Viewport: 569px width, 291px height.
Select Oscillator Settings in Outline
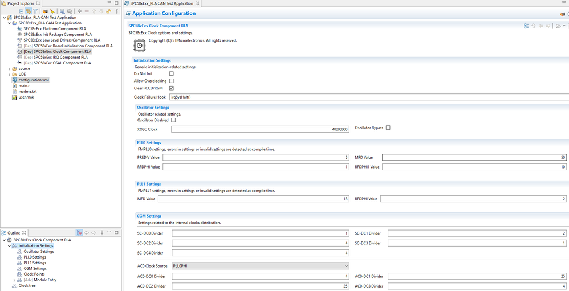(x=38, y=252)
